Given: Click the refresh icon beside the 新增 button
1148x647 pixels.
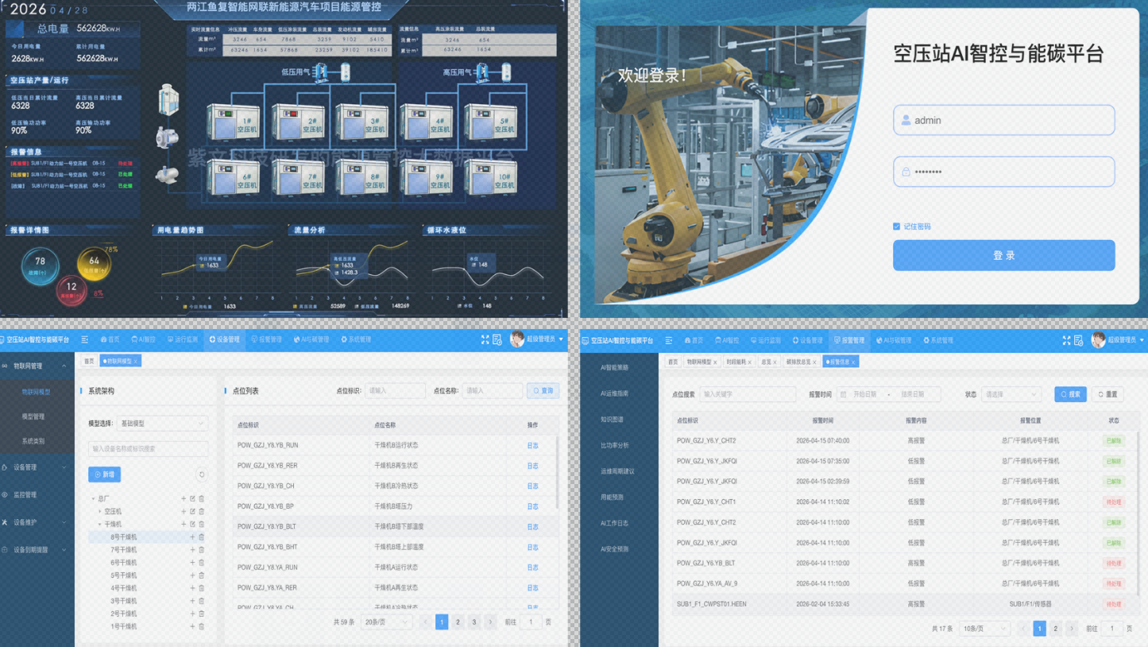Looking at the screenshot, I should click(202, 475).
